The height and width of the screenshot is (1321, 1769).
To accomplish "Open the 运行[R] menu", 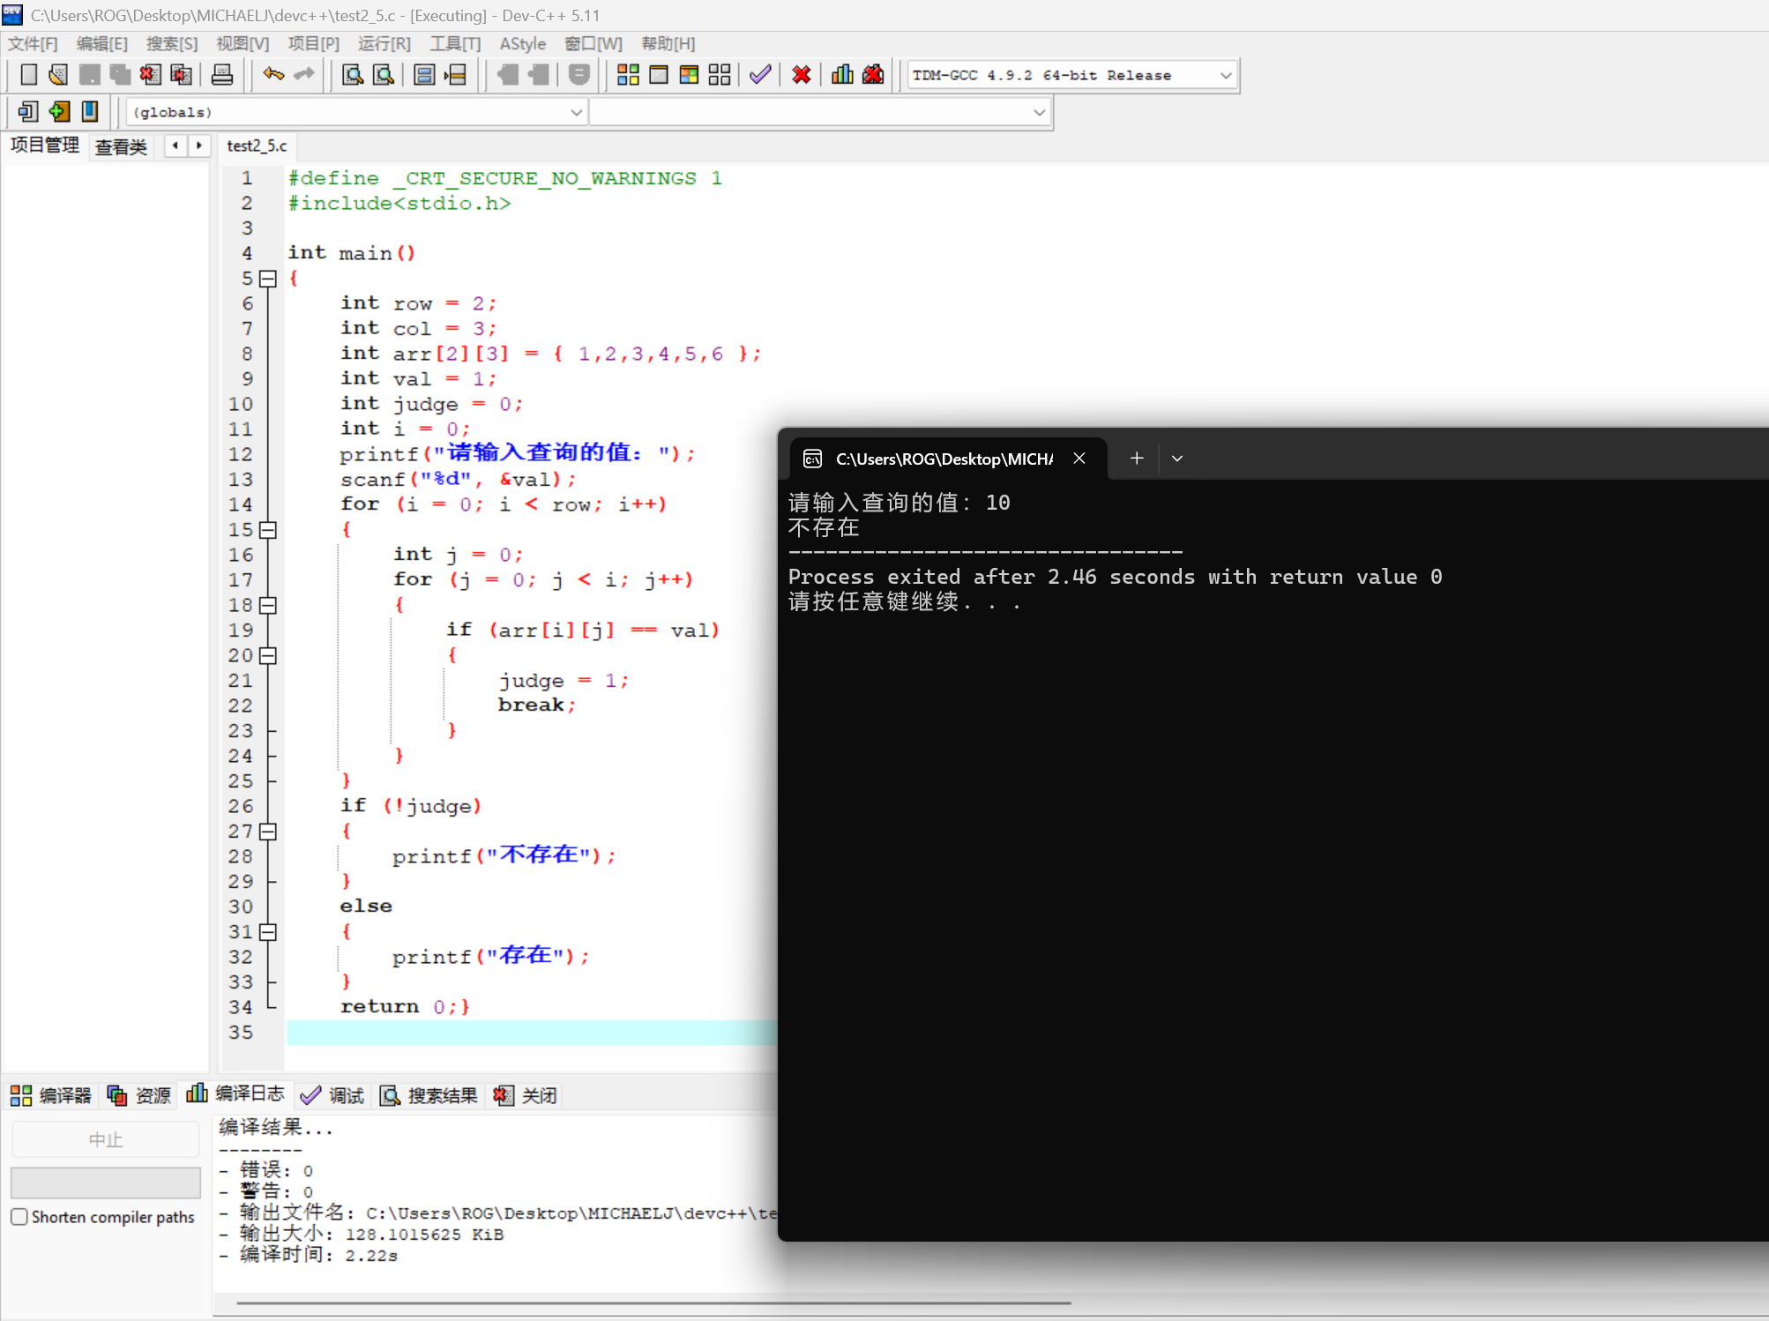I will (384, 43).
